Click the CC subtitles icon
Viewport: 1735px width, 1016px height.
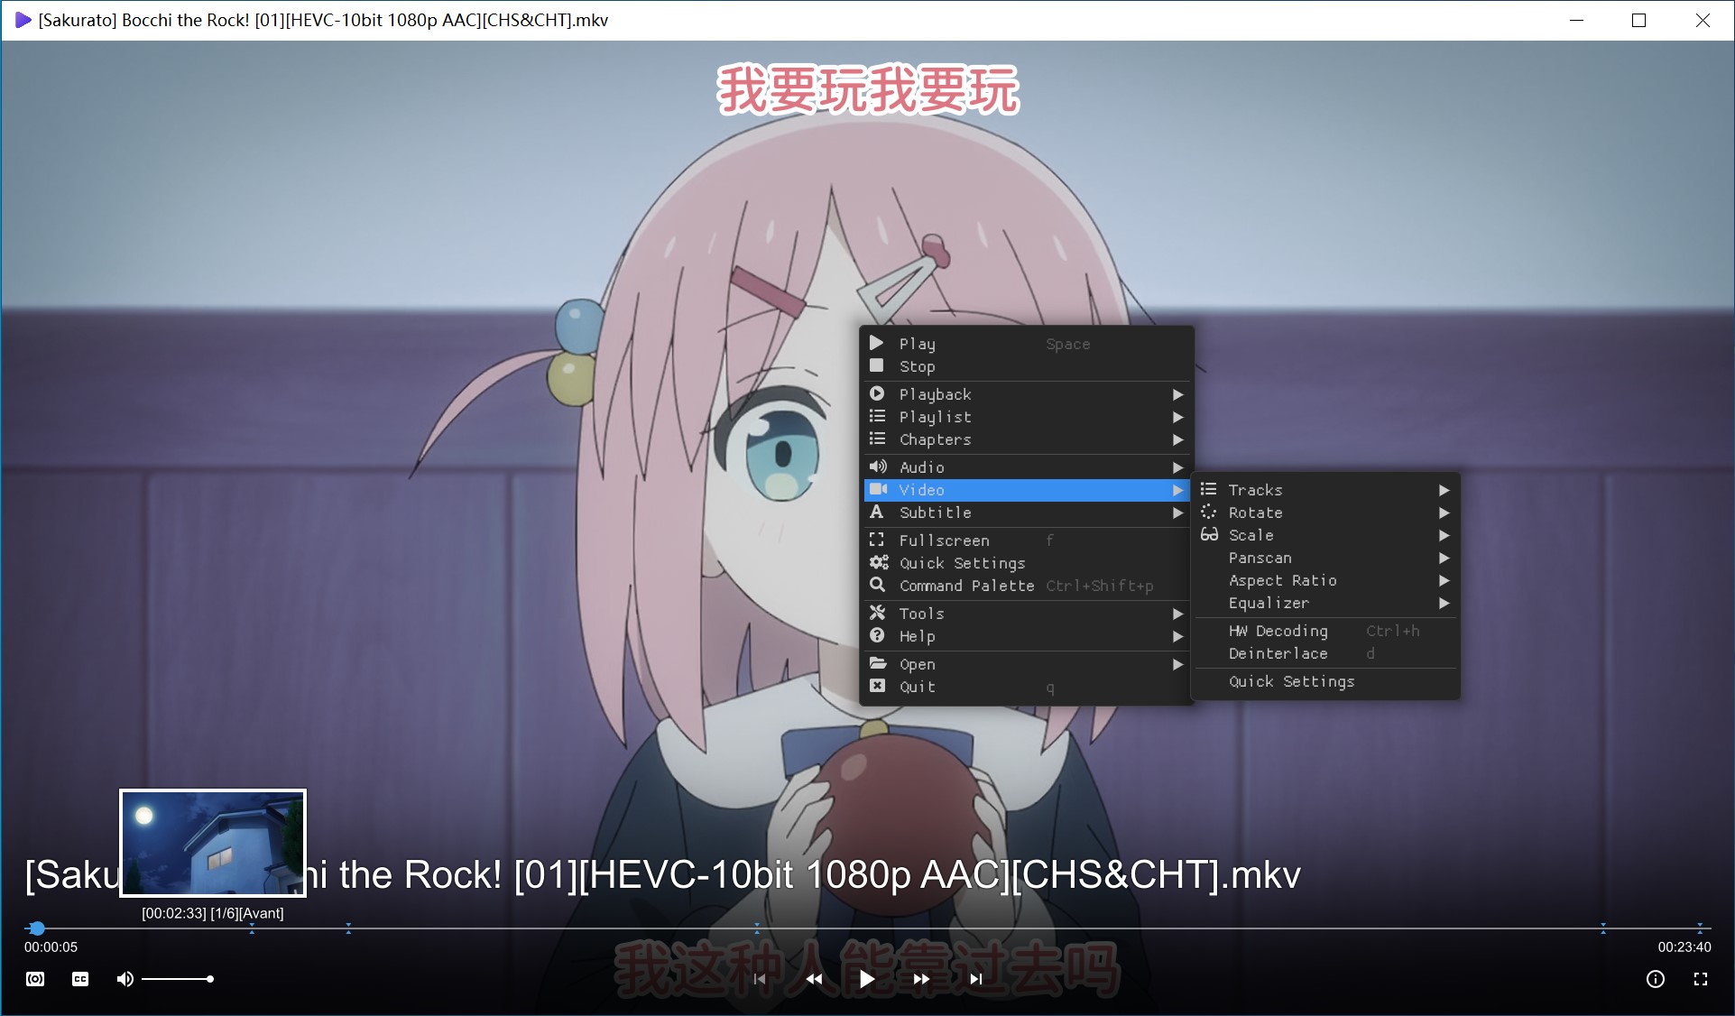coord(80,979)
